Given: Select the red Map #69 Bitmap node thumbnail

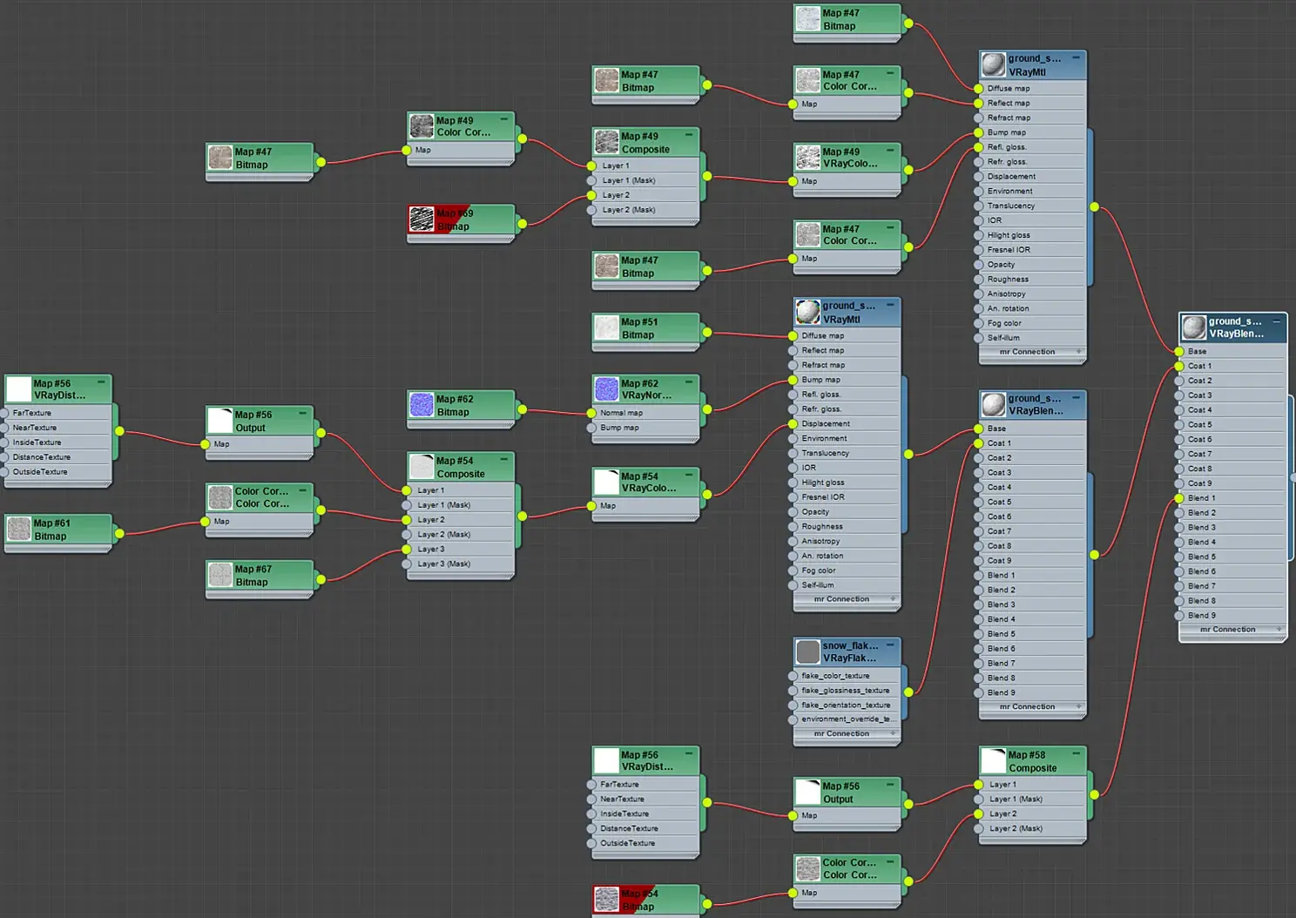Looking at the screenshot, I should pos(422,219).
